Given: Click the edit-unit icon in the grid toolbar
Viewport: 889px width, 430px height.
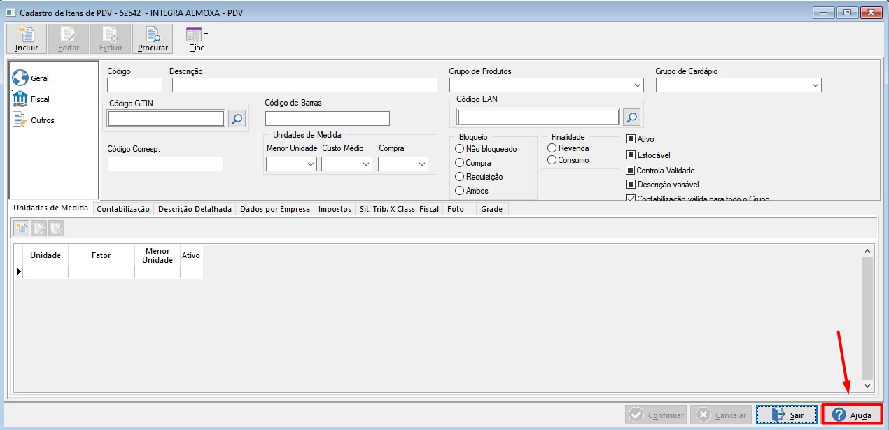Looking at the screenshot, I should coord(39,228).
